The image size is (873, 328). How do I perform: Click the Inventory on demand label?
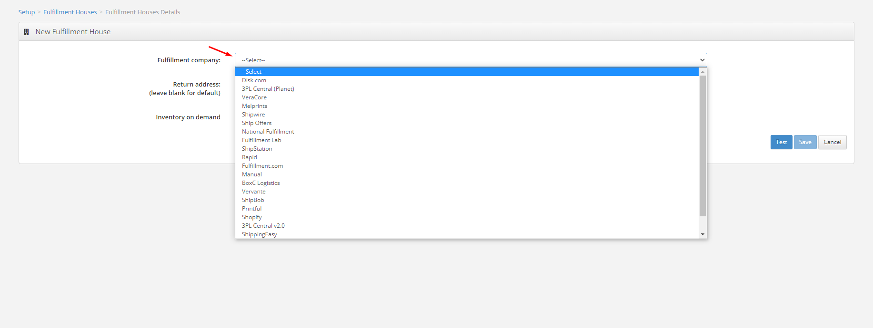pyautogui.click(x=188, y=117)
